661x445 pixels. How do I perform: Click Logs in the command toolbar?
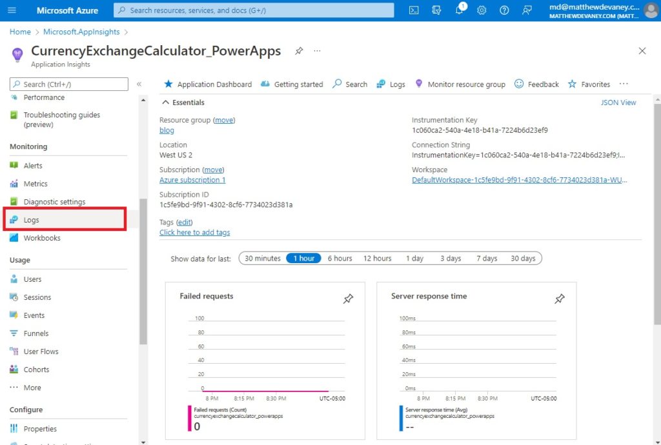(391, 84)
